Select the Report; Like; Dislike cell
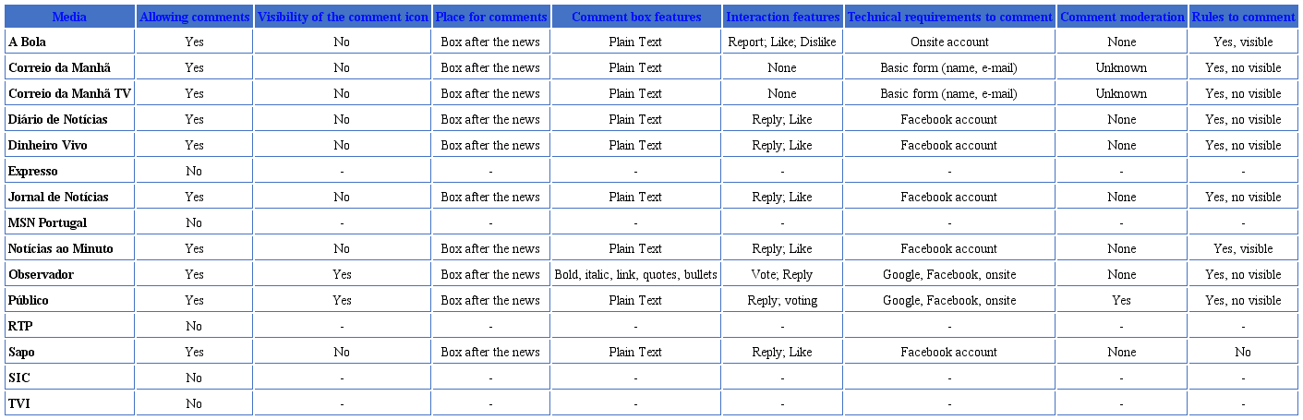 coord(782,42)
